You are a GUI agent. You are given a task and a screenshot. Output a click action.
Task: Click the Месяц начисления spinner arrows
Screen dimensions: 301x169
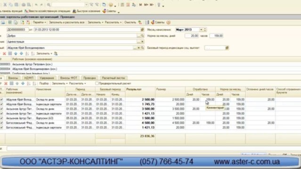205,30
